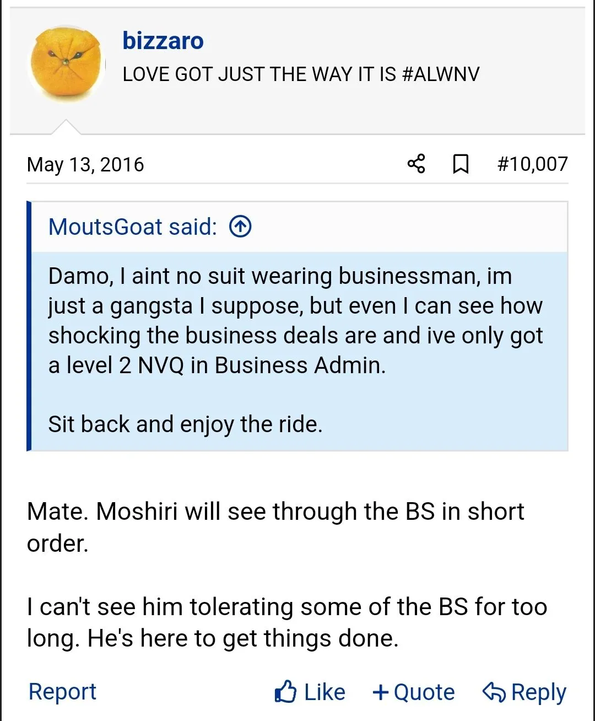This screenshot has height=721, width=595.
Task: Click the thumbs-up Like icon
Action: tap(286, 692)
